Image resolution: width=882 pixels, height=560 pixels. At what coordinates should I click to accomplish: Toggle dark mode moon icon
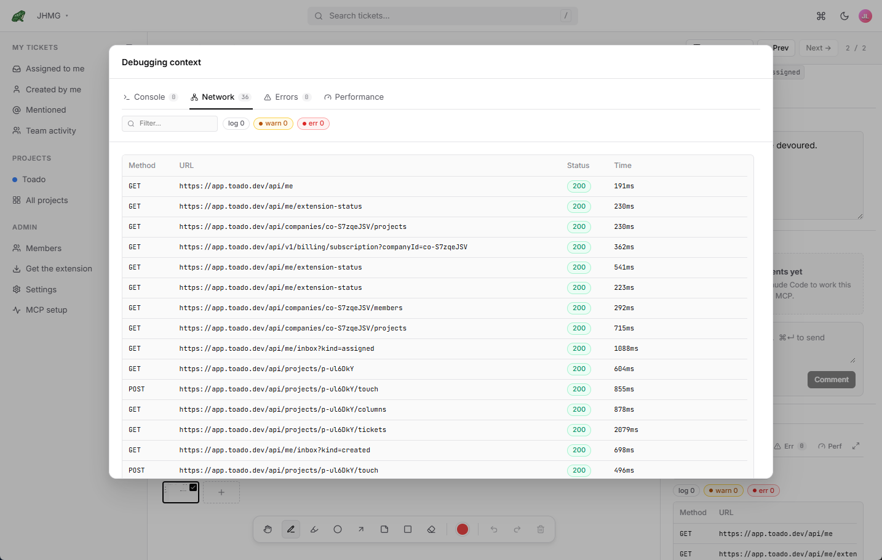844,16
